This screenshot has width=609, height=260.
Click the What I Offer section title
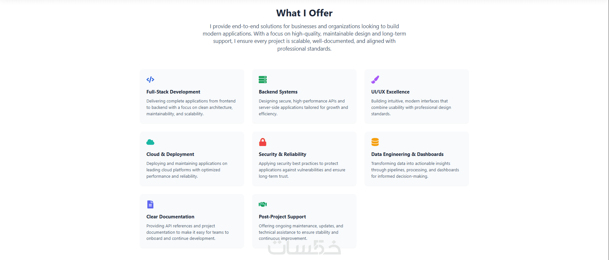coord(304,13)
